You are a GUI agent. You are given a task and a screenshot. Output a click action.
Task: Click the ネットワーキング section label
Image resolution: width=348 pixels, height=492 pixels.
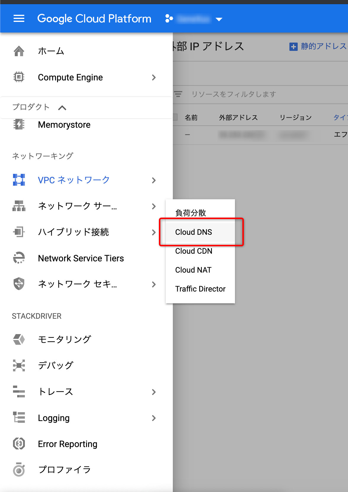coord(43,156)
